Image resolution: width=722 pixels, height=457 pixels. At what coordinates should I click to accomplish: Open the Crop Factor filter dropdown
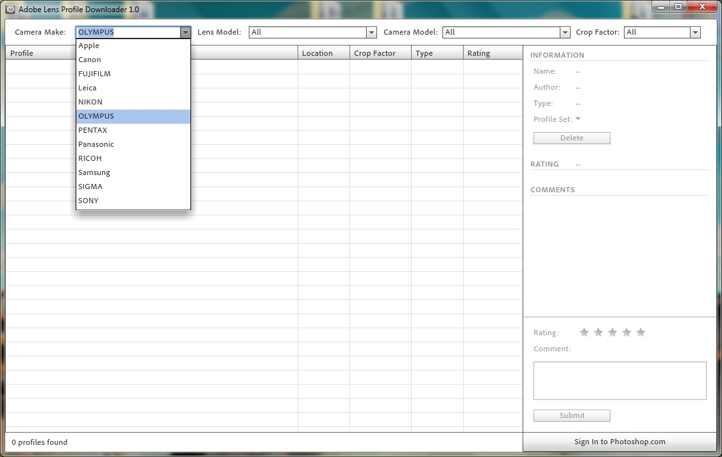(695, 32)
